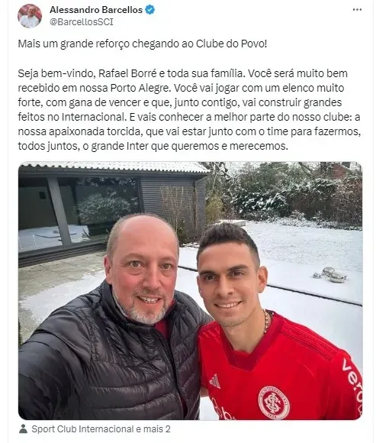Image resolution: width=376 pixels, height=443 pixels.
Task: Click 'Sport Club Internacional e mais 2' tags
Action: 101,429
